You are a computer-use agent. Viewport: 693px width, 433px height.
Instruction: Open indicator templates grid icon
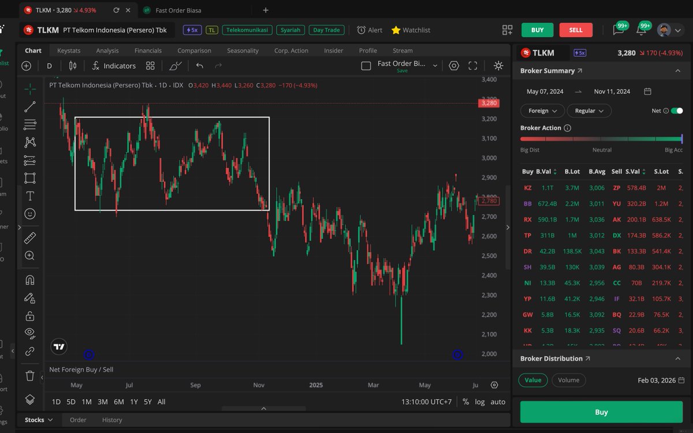(x=150, y=66)
